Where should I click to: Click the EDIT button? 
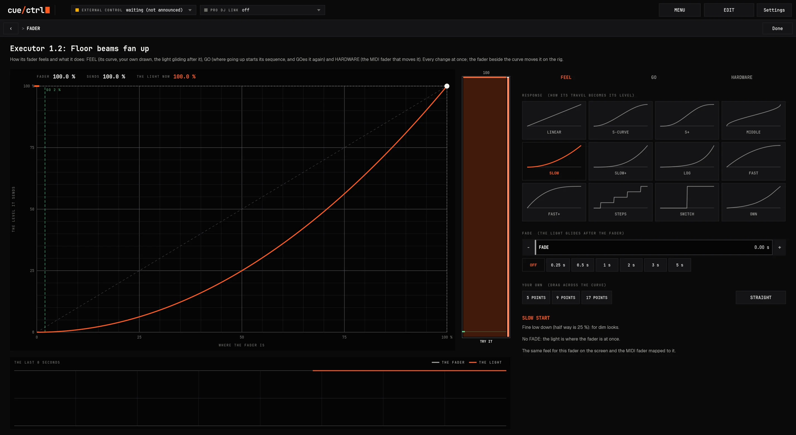coord(729,10)
